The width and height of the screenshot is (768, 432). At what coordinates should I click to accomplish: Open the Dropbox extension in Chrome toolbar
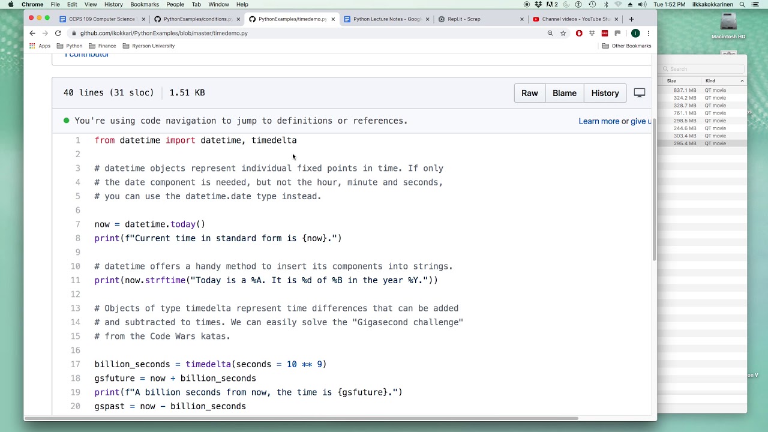pyautogui.click(x=592, y=34)
